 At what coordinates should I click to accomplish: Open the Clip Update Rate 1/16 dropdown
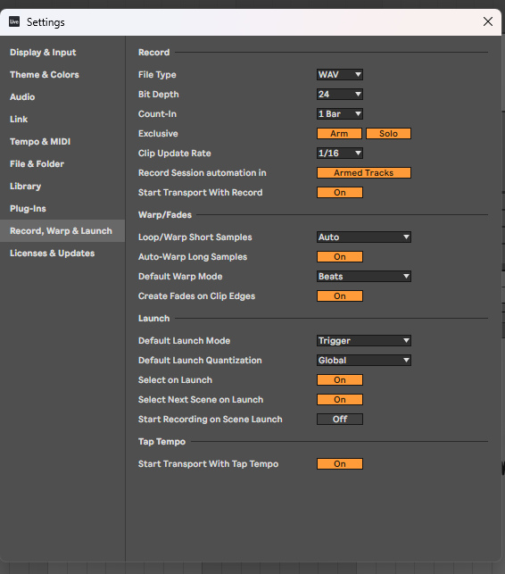pos(340,154)
